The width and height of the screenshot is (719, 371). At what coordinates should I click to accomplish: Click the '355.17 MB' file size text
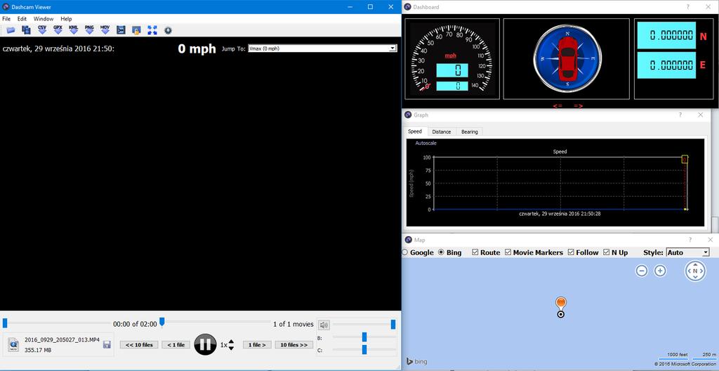37,351
